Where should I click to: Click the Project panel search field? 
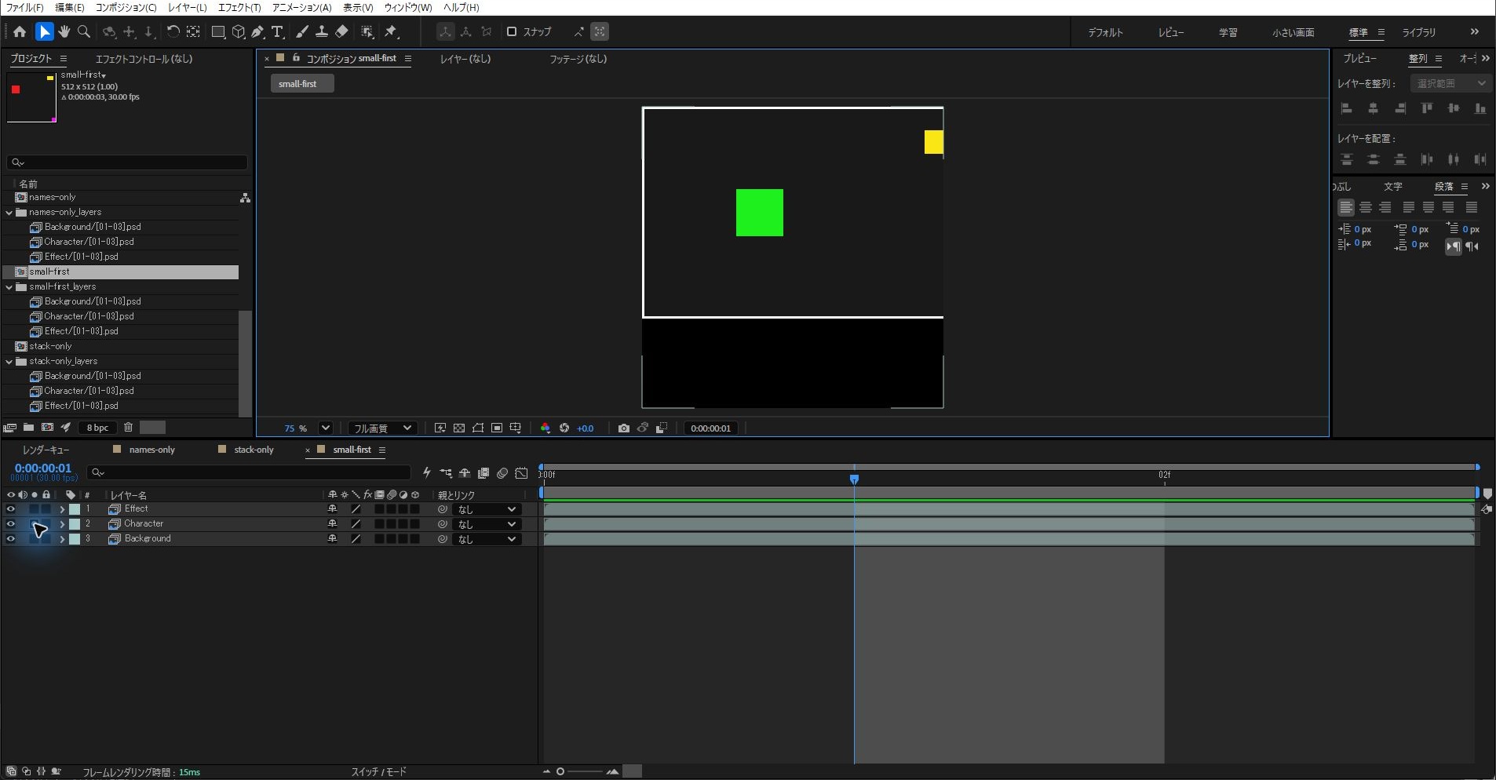(x=127, y=162)
